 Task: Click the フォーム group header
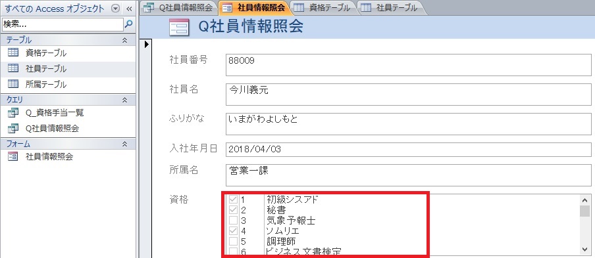[x=68, y=144]
